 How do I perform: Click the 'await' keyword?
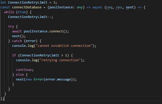point(17,31)
